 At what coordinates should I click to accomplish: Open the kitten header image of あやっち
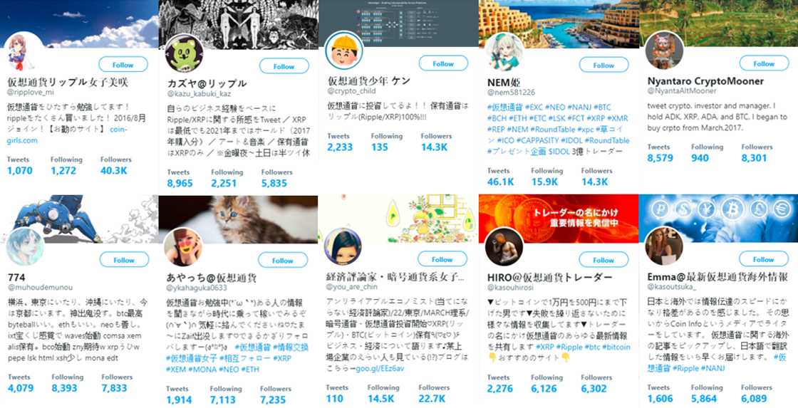click(238, 219)
